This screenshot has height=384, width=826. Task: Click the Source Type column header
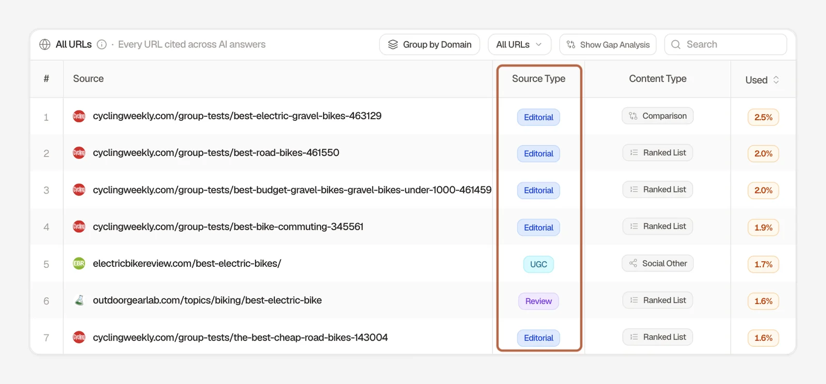pyautogui.click(x=538, y=79)
